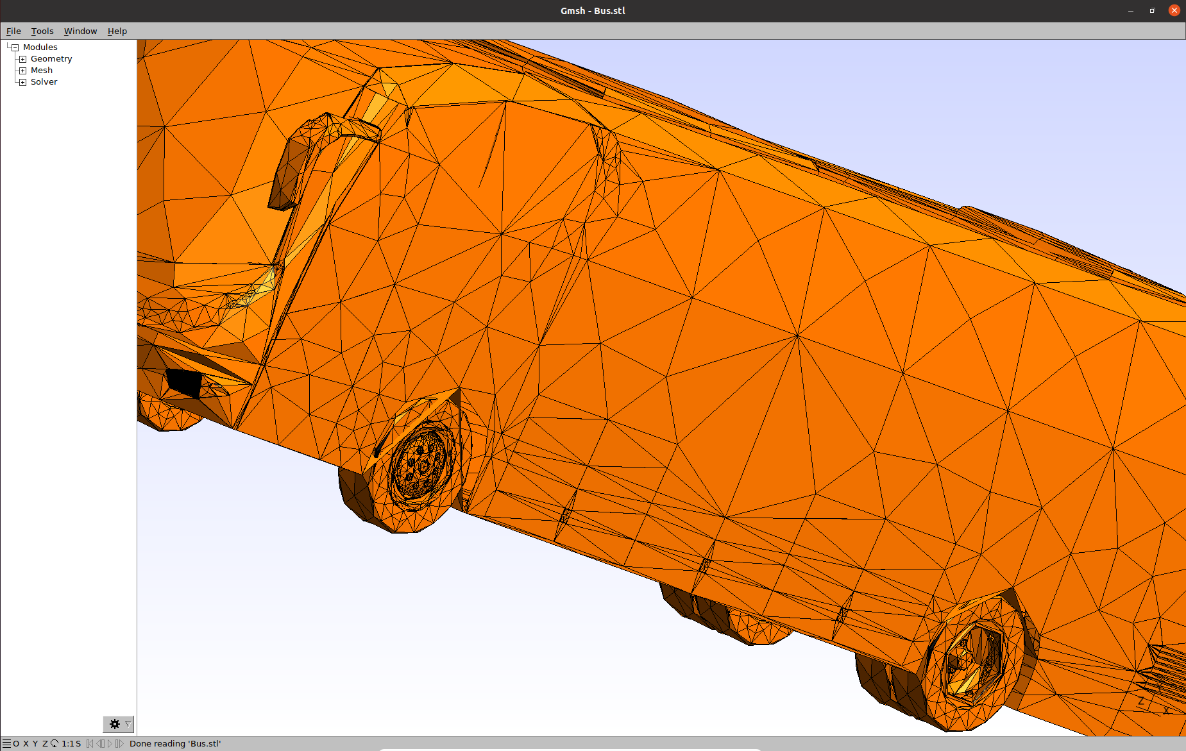Screen dimensions: 1186x751
Task: Expand the Solver module
Action: 22,82
